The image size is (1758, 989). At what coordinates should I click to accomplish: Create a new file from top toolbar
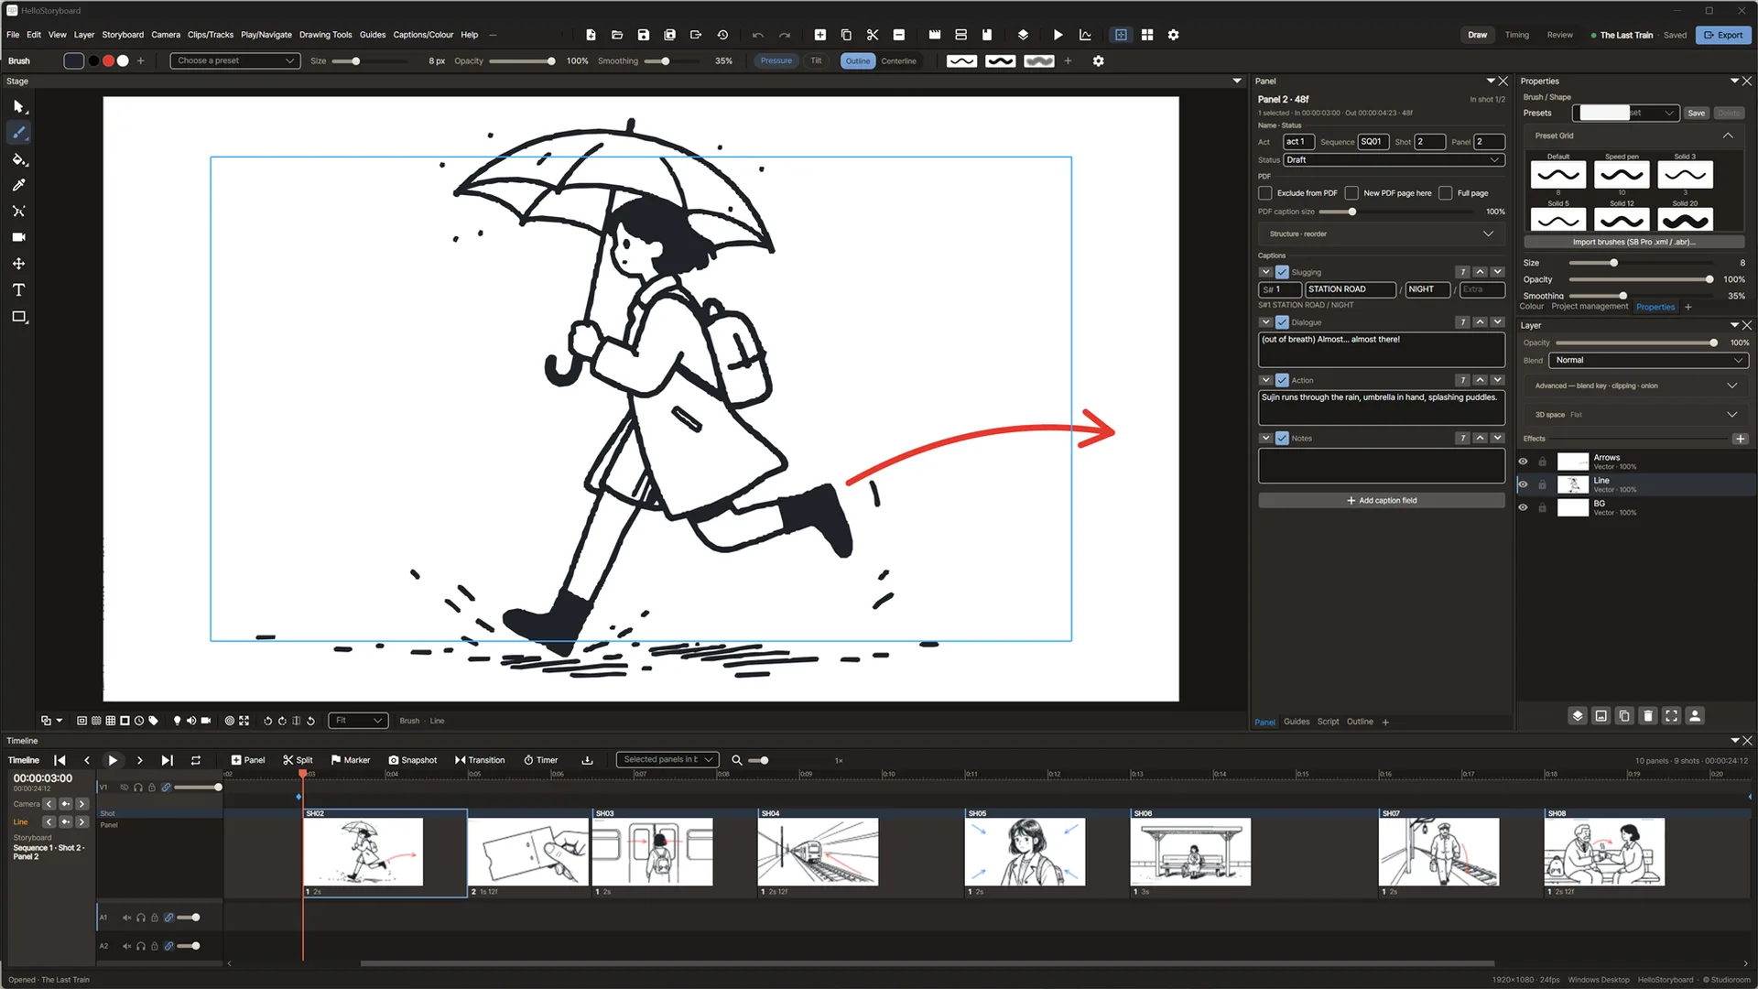[591, 35]
